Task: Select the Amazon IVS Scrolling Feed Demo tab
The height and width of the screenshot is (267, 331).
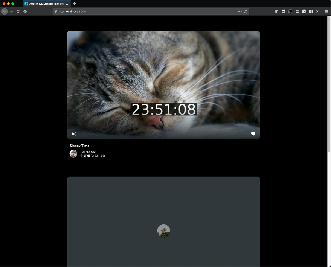Action: [x=45, y=3]
